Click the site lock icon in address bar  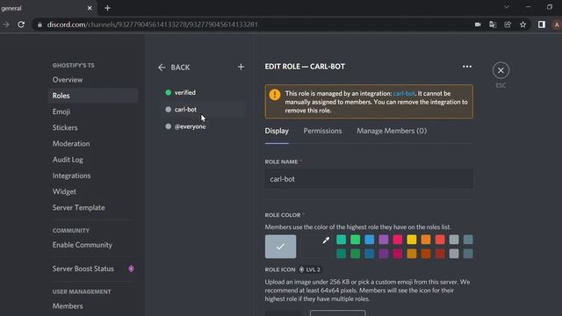coord(40,25)
